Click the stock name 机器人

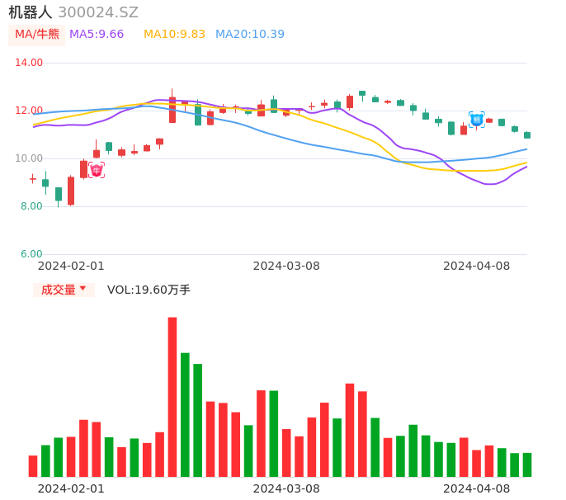[x=30, y=12]
